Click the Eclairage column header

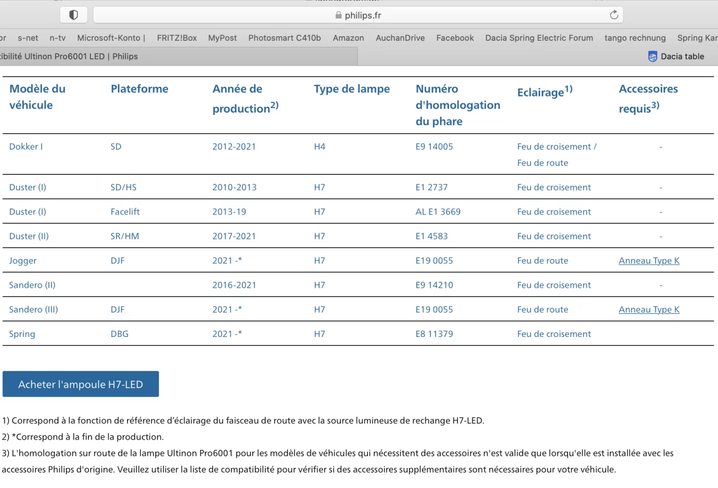(x=545, y=92)
